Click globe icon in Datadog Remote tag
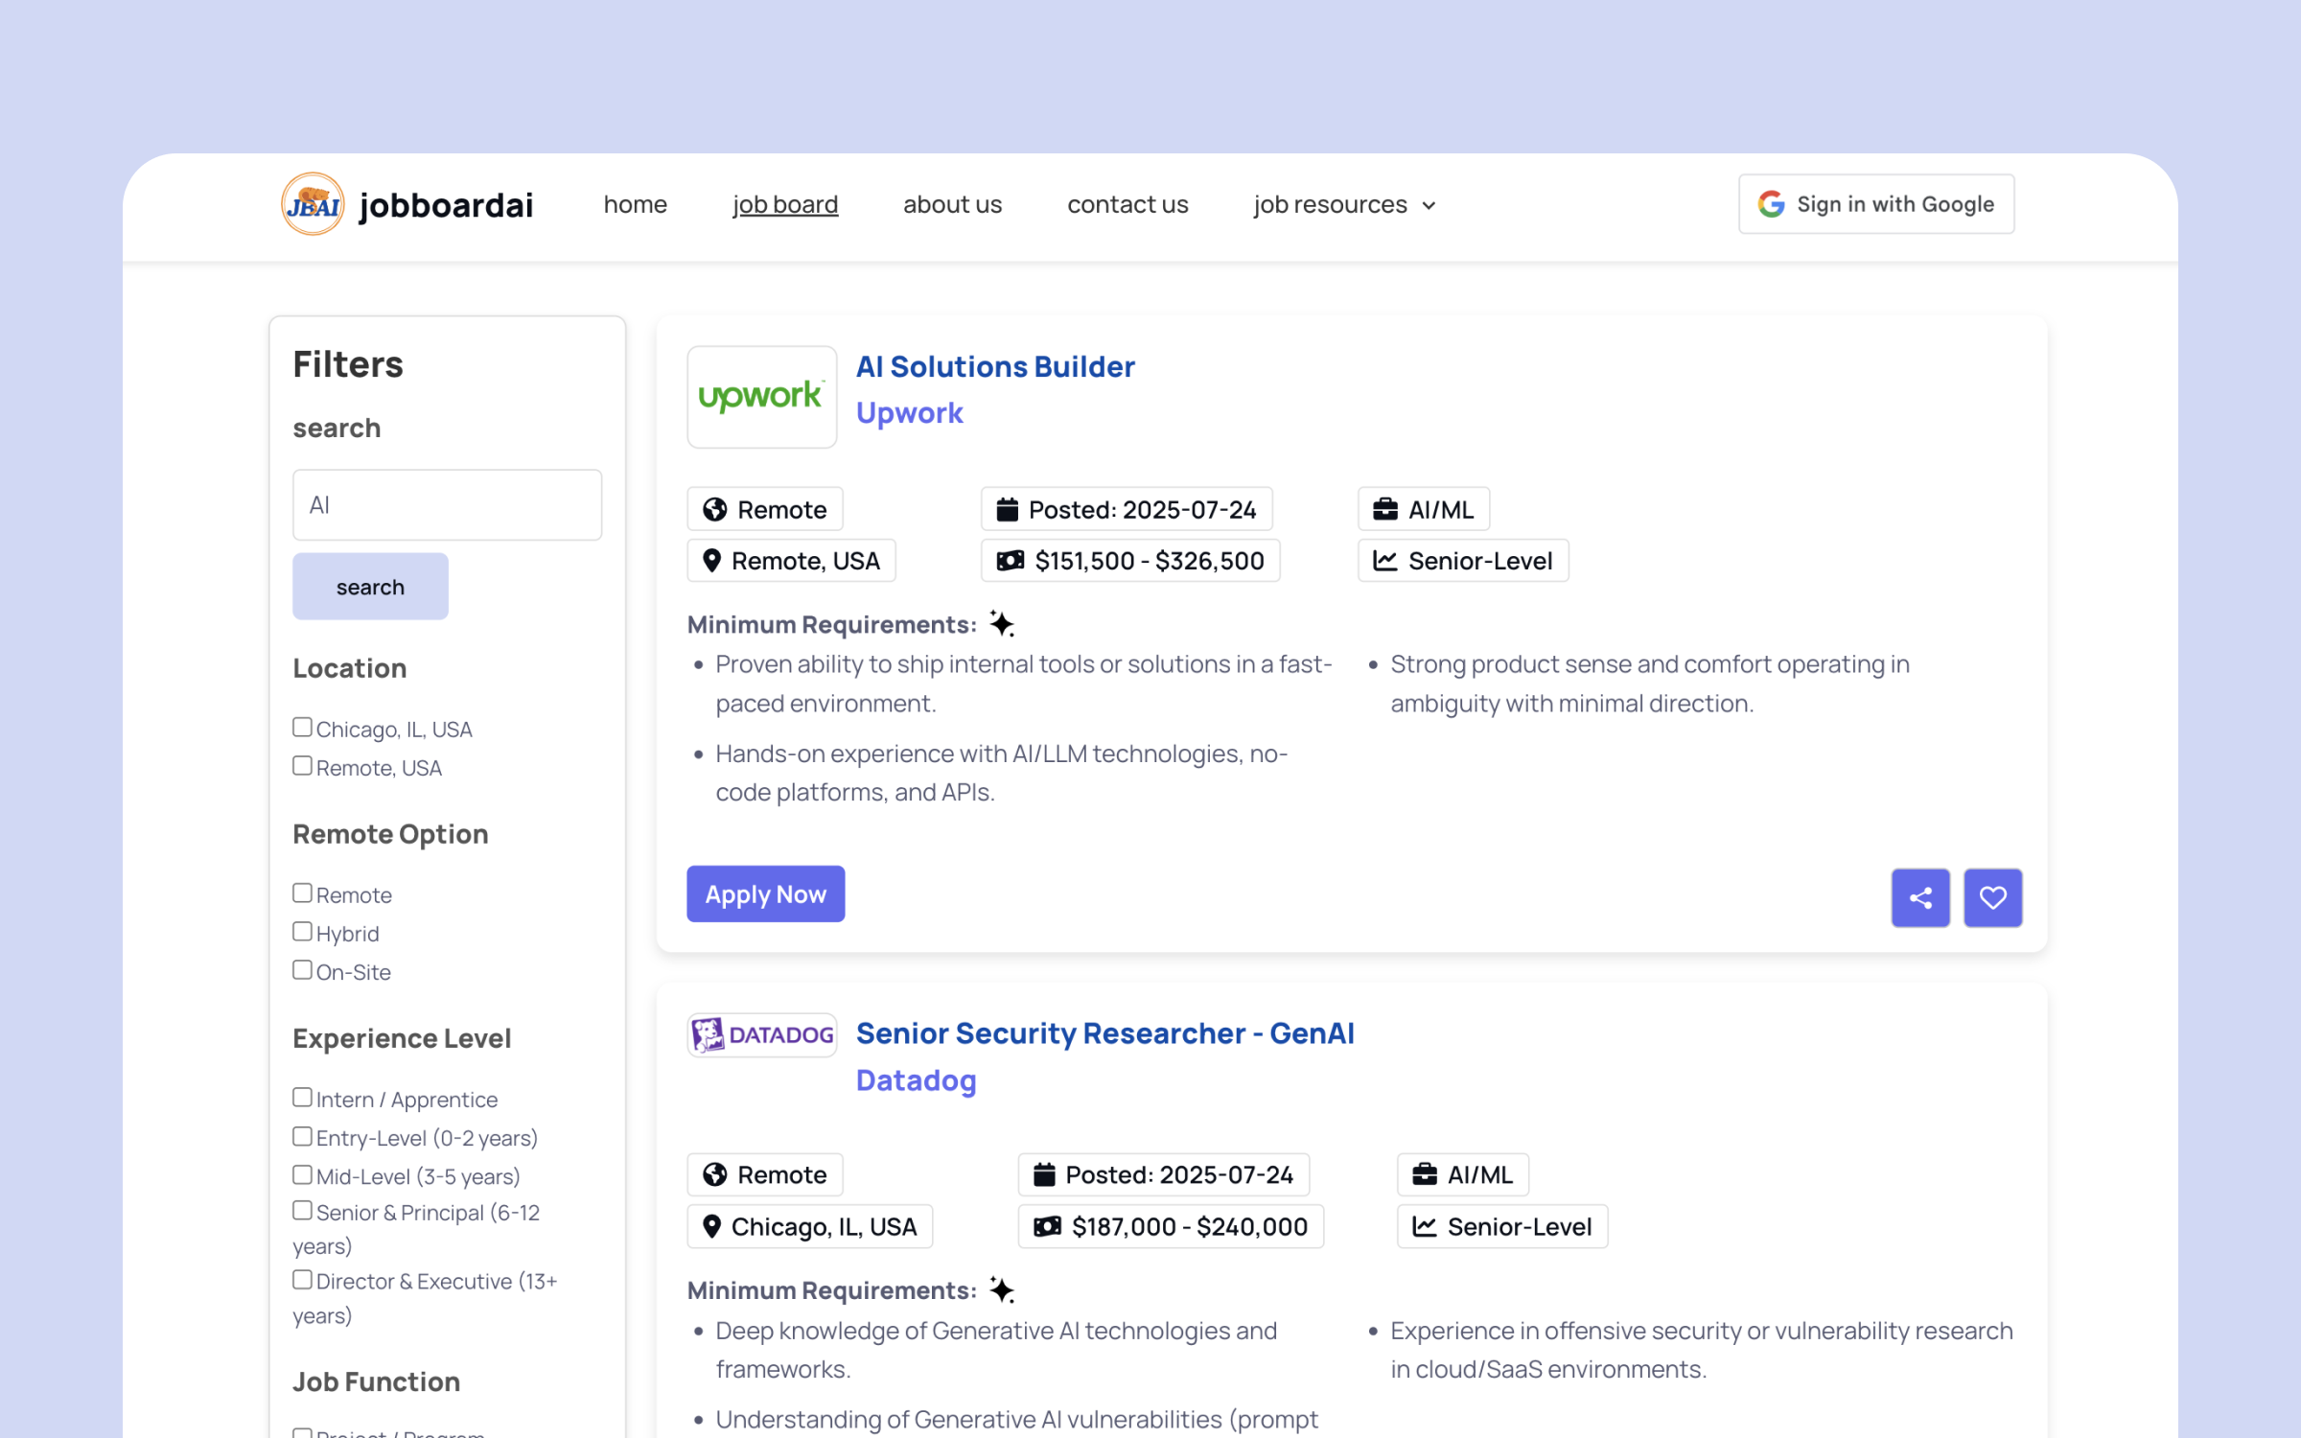 click(714, 1174)
